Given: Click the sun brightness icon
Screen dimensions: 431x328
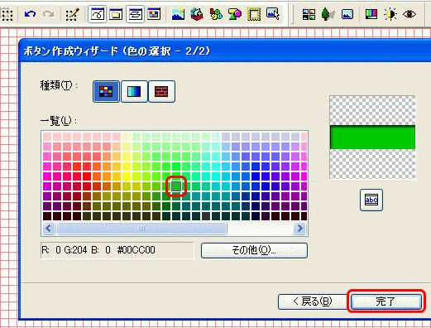Looking at the screenshot, I should (x=390, y=14).
